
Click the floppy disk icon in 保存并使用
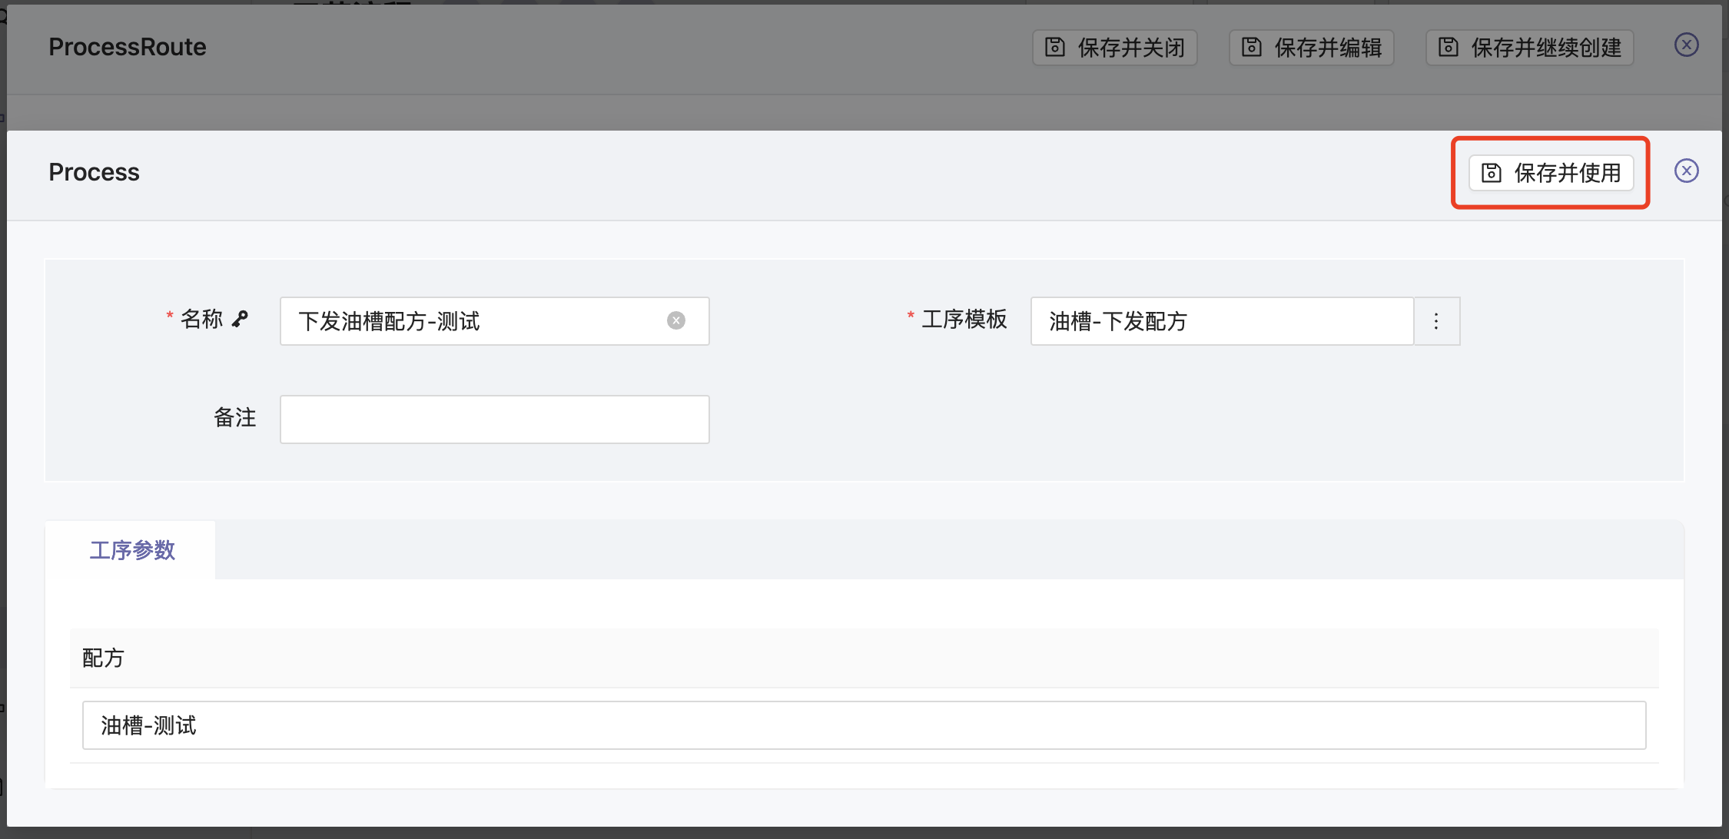pyautogui.click(x=1491, y=173)
